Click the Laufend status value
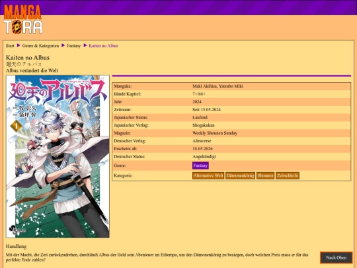 (x=200, y=117)
